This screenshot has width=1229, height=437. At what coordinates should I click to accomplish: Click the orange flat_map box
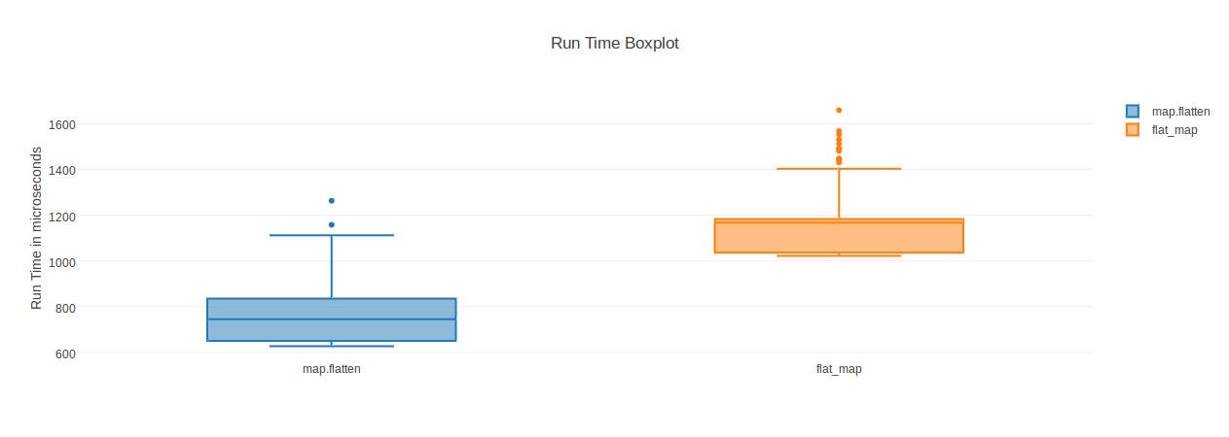pyautogui.click(x=839, y=238)
